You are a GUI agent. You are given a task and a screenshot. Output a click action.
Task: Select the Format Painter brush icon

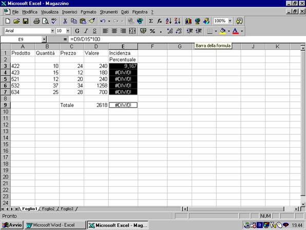pos(92,21)
